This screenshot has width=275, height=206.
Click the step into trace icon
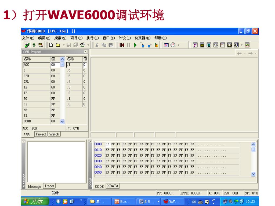point(142,45)
